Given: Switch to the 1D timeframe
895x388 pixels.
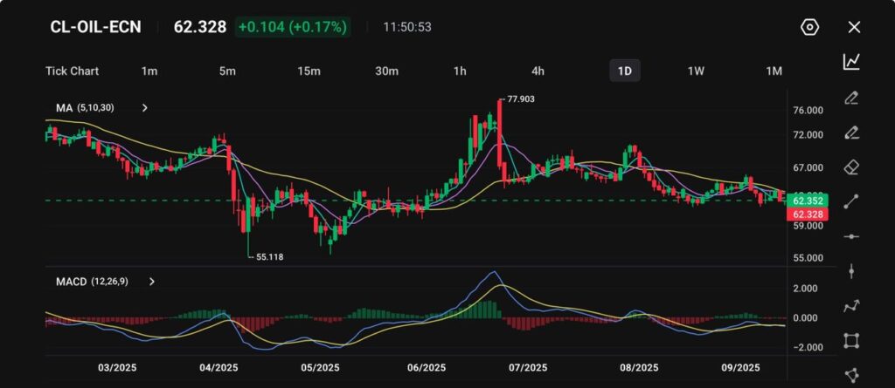Looking at the screenshot, I should click(624, 71).
